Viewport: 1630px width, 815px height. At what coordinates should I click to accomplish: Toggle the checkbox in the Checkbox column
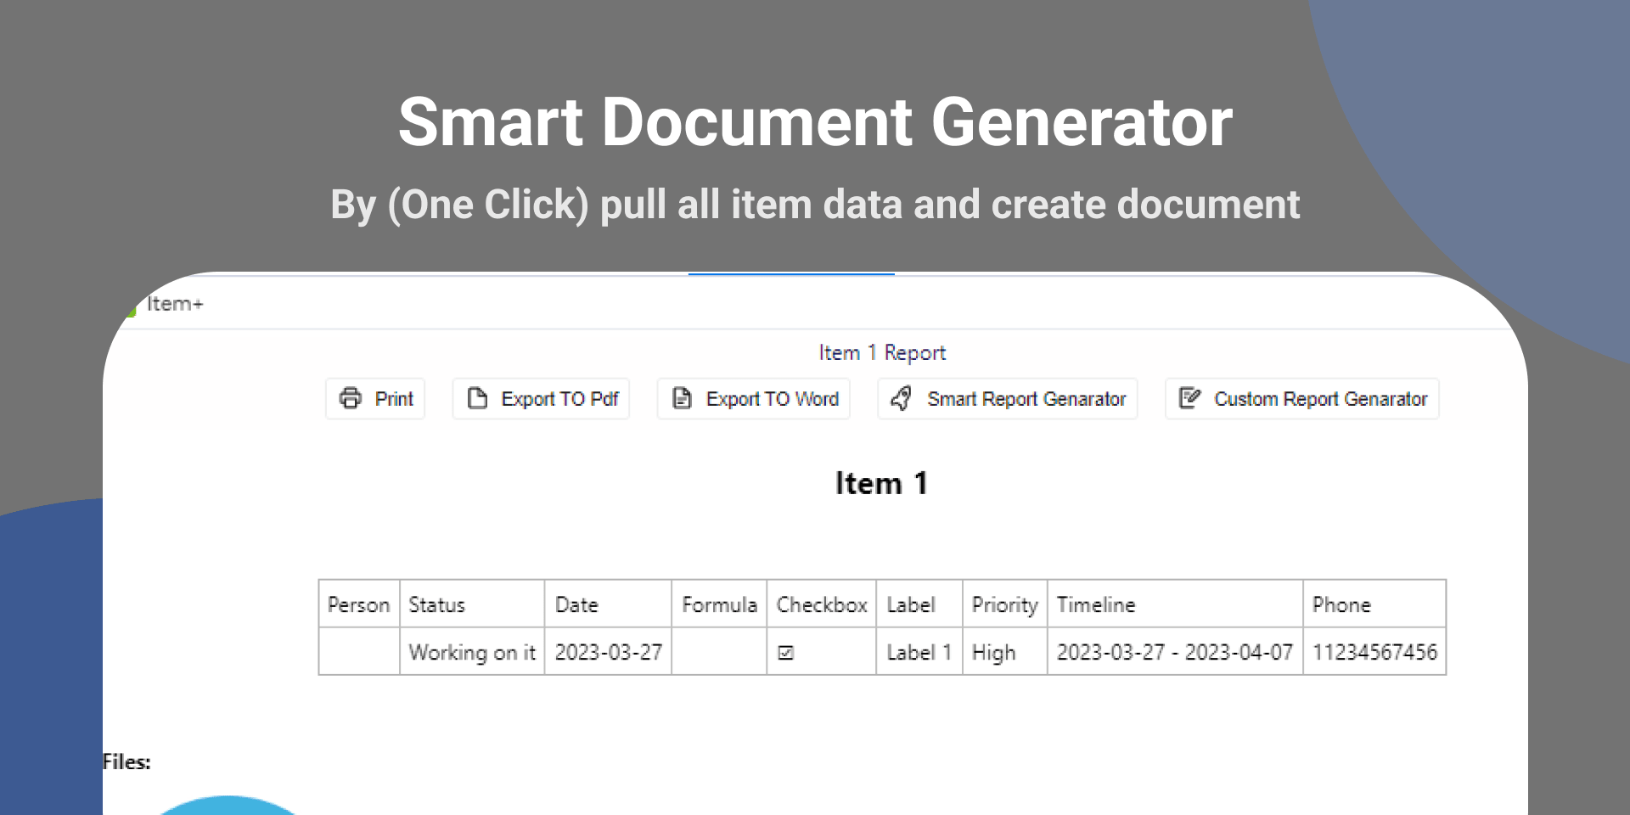coord(786,653)
